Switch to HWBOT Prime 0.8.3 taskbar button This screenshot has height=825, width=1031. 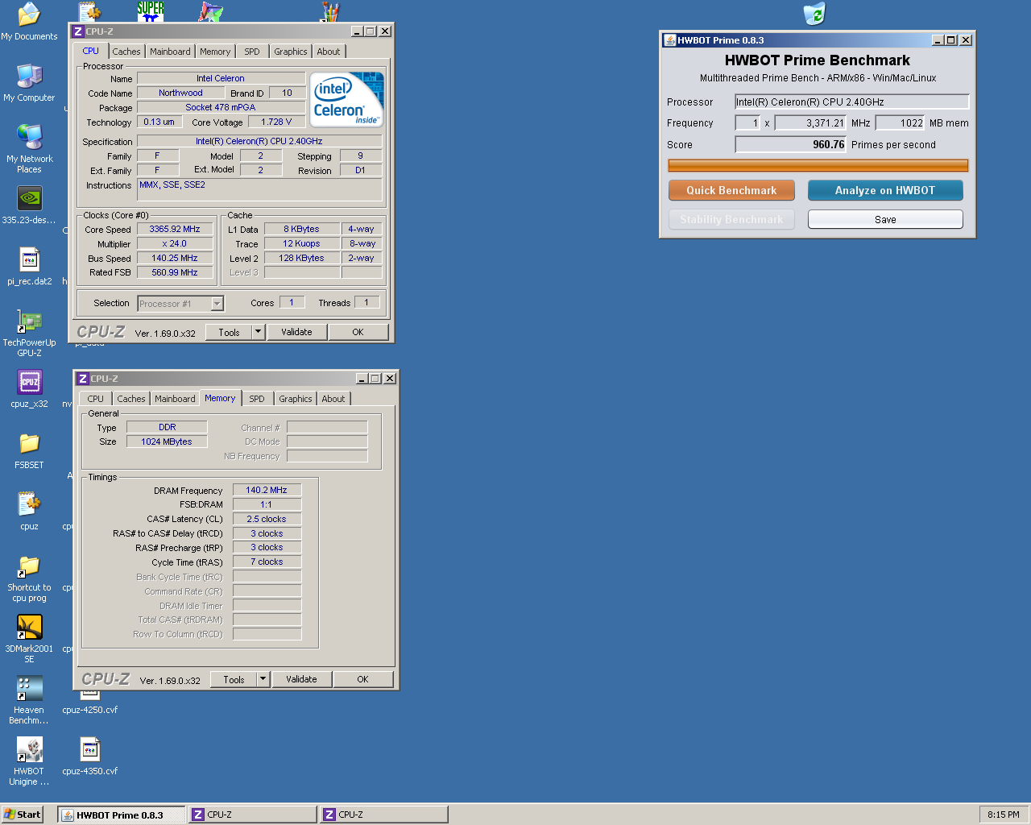coord(122,815)
